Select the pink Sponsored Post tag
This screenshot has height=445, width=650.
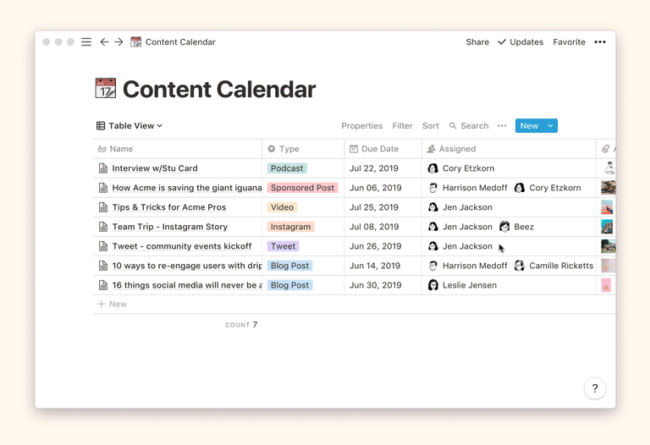pyautogui.click(x=302, y=188)
